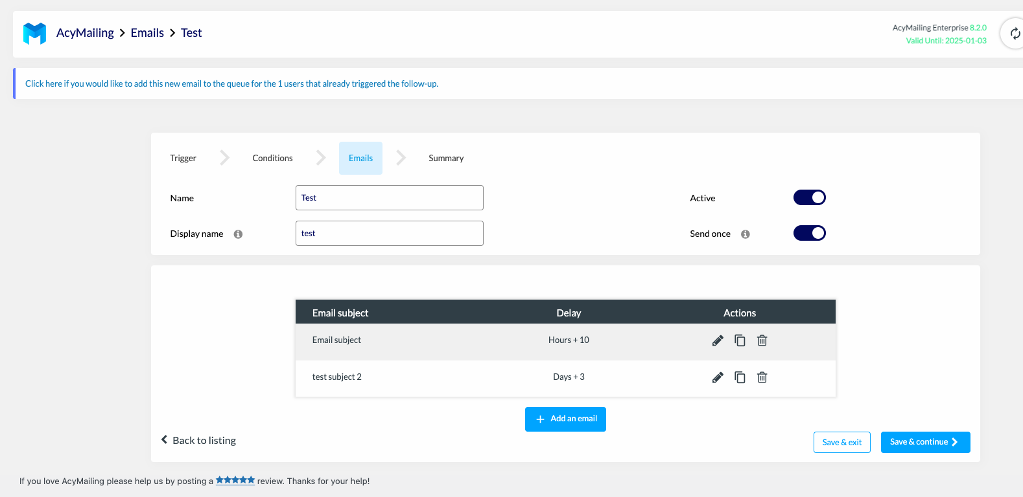Click Save & continue button
The width and height of the screenshot is (1023, 497).
pos(925,442)
